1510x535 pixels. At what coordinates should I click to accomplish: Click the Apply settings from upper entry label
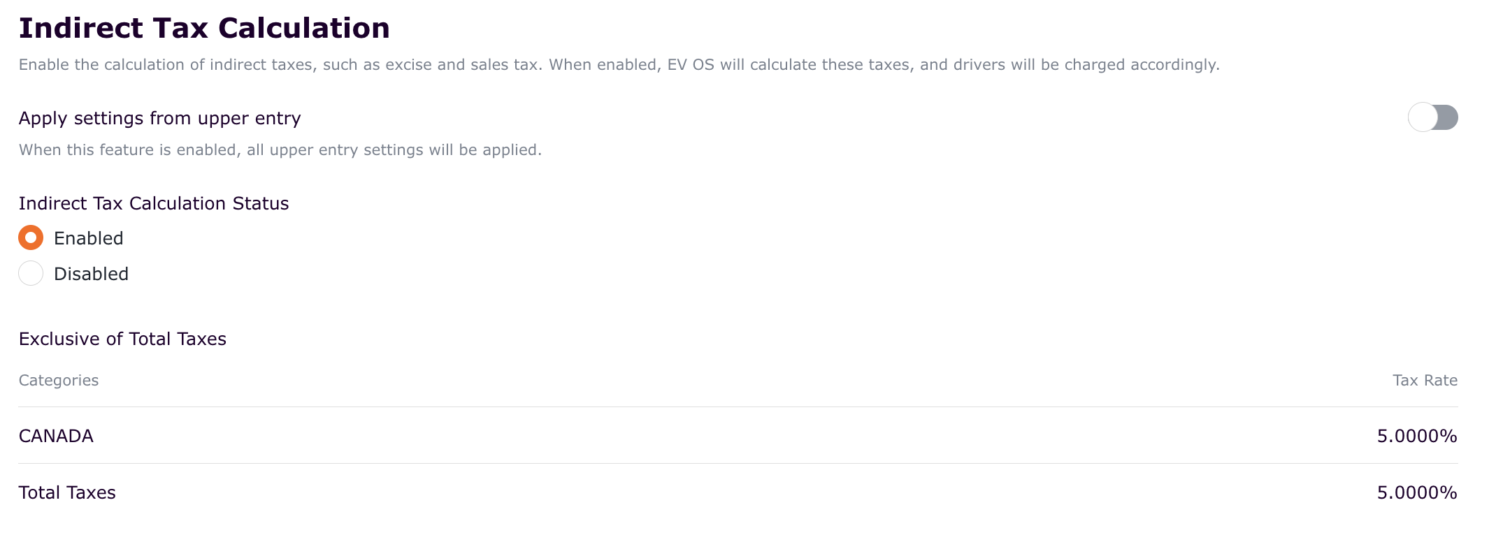[159, 119]
